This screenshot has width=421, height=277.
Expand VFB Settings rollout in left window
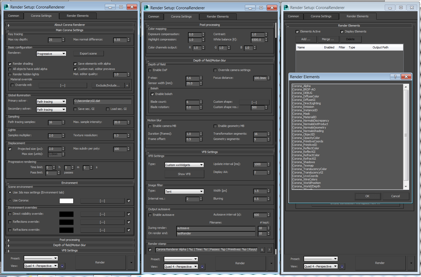tap(70, 250)
